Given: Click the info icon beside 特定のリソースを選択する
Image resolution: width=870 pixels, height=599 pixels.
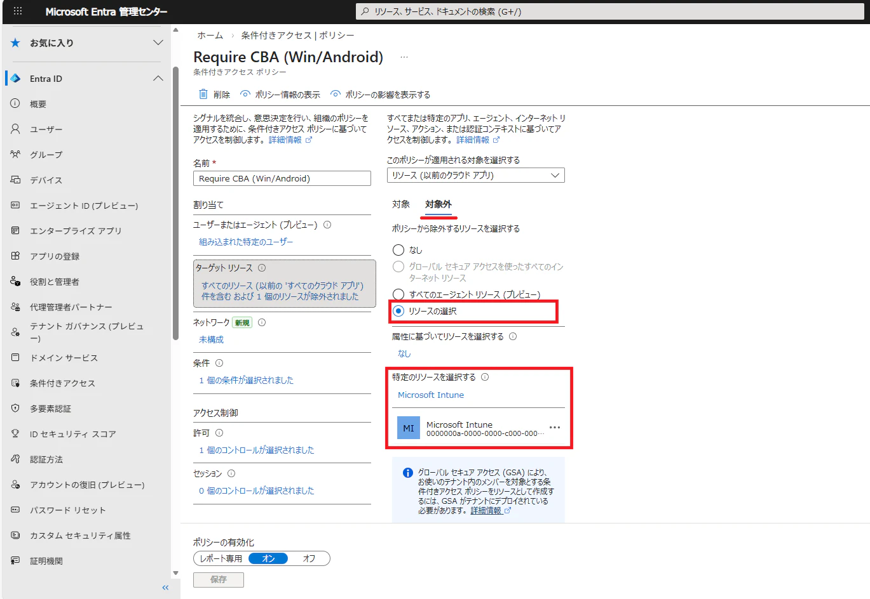Looking at the screenshot, I should point(485,377).
